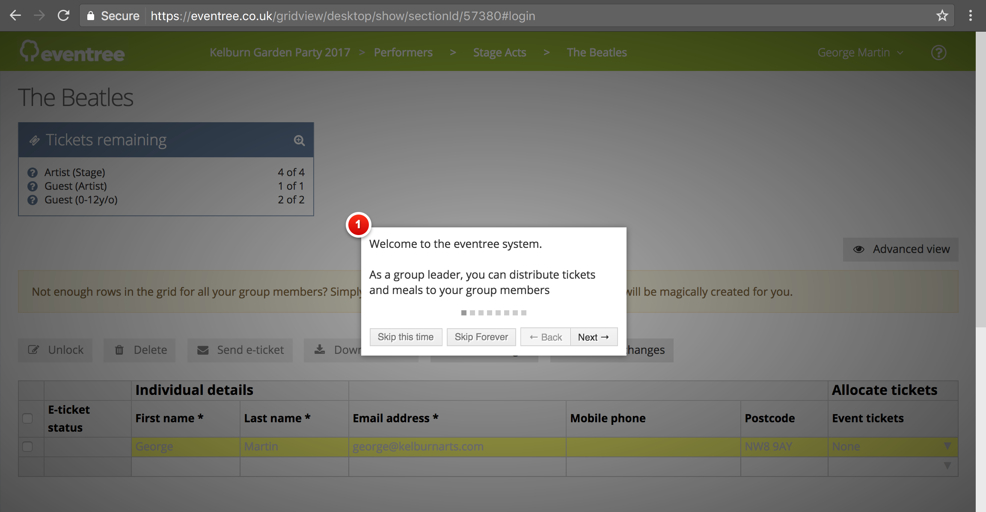This screenshot has height=512, width=986.
Task: Click the eventree logo
Action: pos(72,52)
